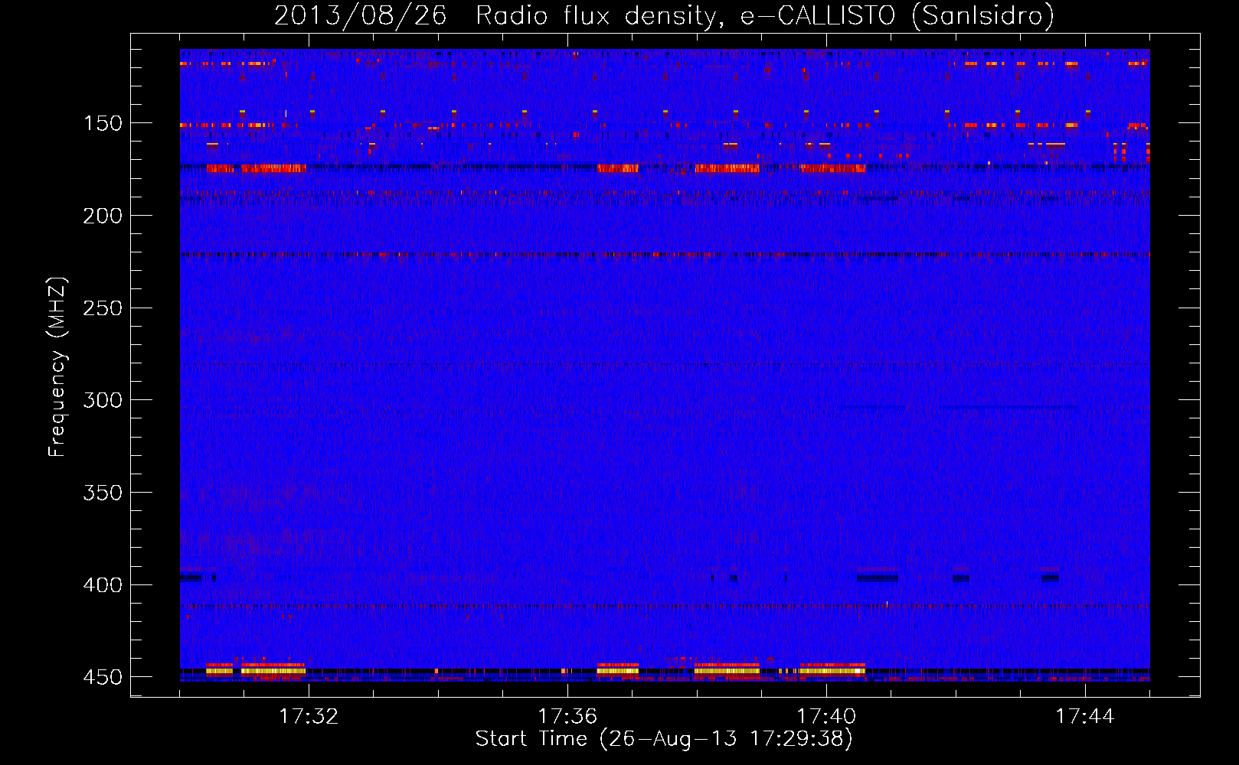Select the 400 frequency tick label
The image size is (1239, 765).
(102, 585)
